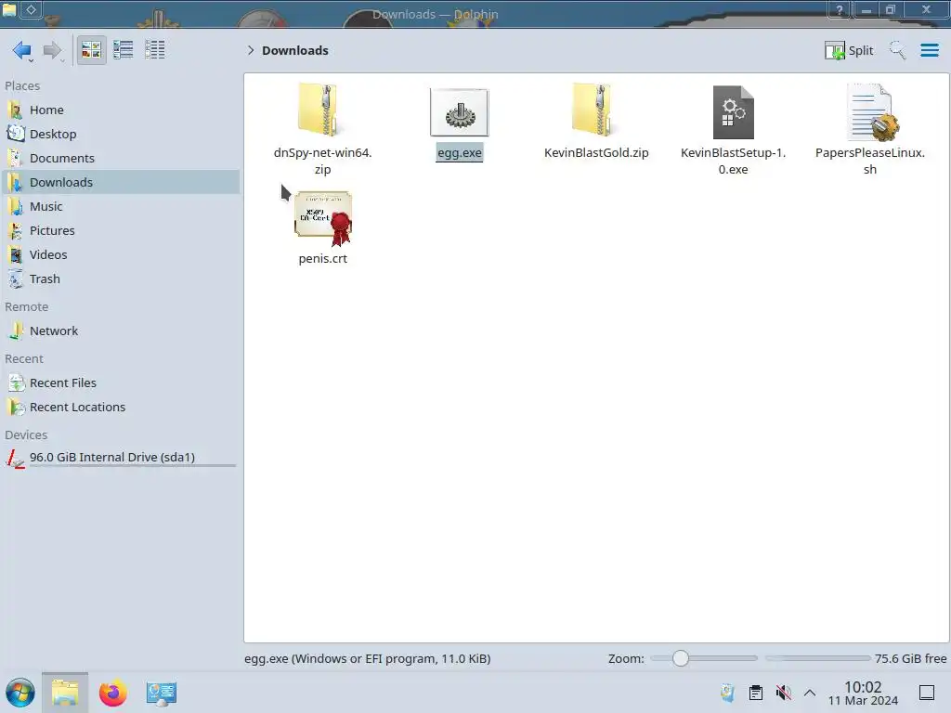Viewport: 951px width, 713px height.
Task: Click the Home folder icon
Action: [x=15, y=110]
